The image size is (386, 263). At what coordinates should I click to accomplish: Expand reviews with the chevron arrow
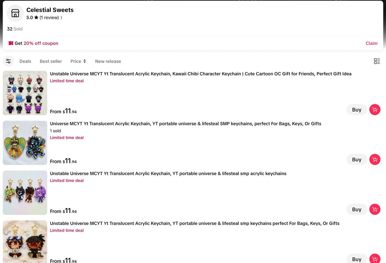click(x=61, y=18)
